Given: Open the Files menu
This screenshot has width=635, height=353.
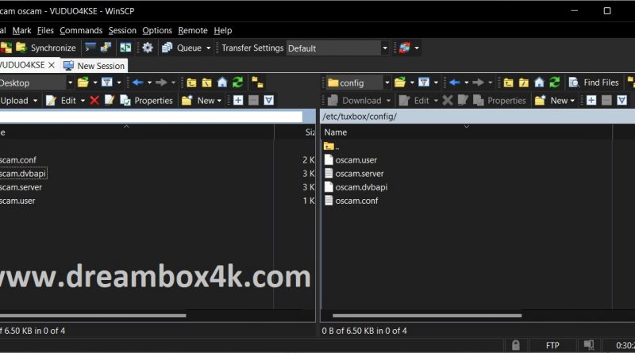Looking at the screenshot, I should (45, 30).
